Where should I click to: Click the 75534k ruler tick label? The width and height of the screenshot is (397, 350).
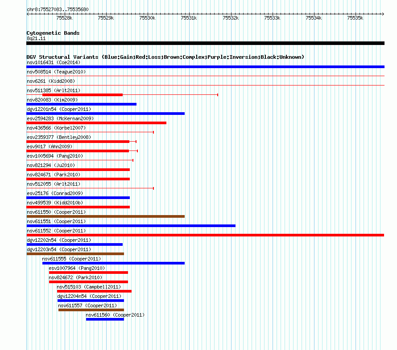tap(314, 18)
